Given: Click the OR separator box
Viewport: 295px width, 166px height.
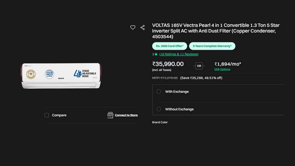Looking at the screenshot, I should pos(199,66).
